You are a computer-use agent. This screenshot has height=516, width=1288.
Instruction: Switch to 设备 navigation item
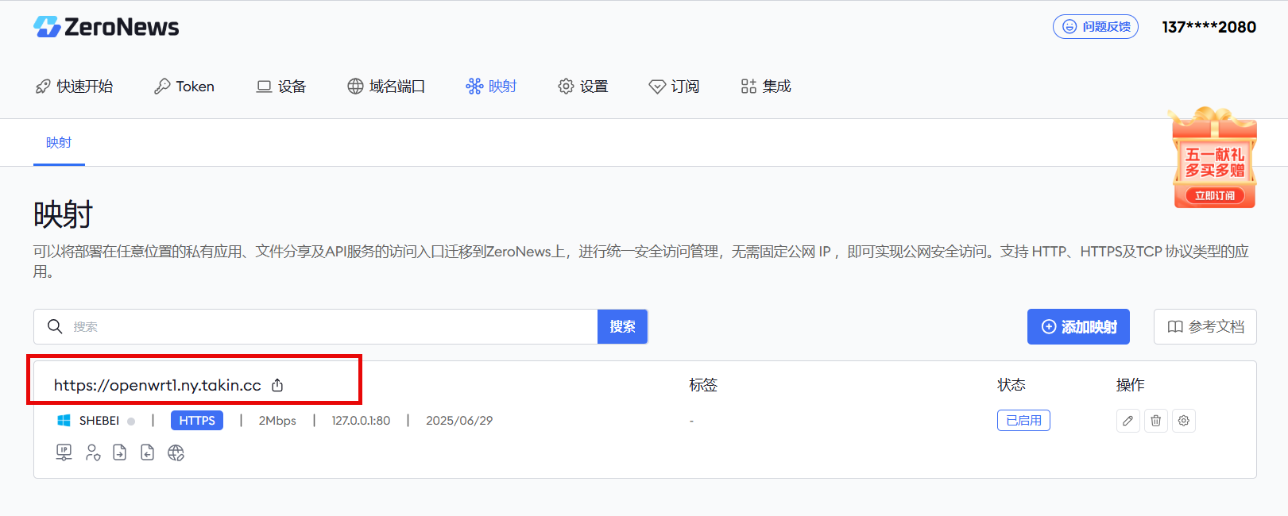[x=281, y=87]
